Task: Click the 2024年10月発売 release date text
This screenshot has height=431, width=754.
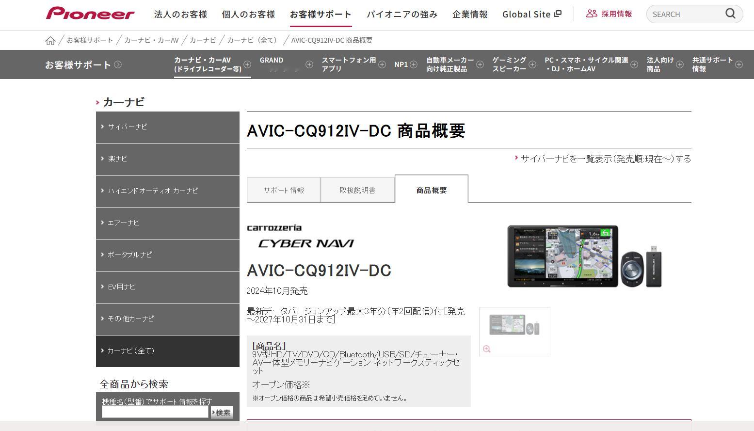Action: click(x=277, y=291)
